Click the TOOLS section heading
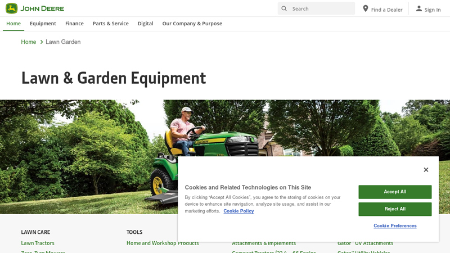This screenshot has width=450, height=253. 134,232
